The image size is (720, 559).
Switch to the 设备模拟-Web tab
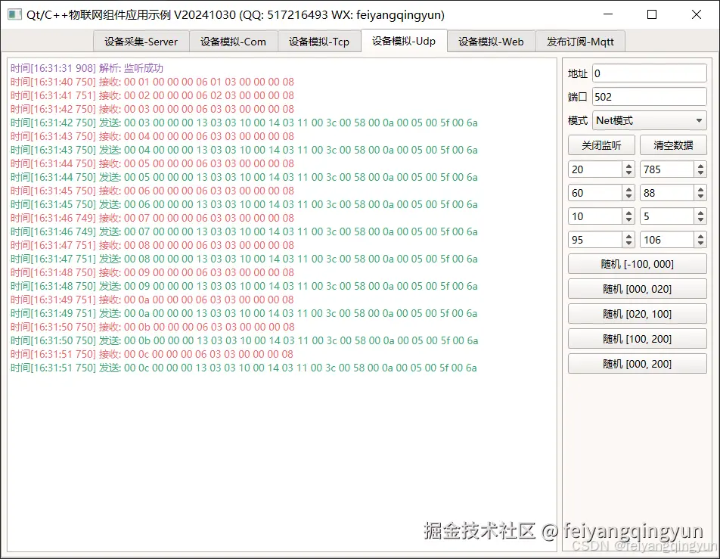(x=491, y=42)
